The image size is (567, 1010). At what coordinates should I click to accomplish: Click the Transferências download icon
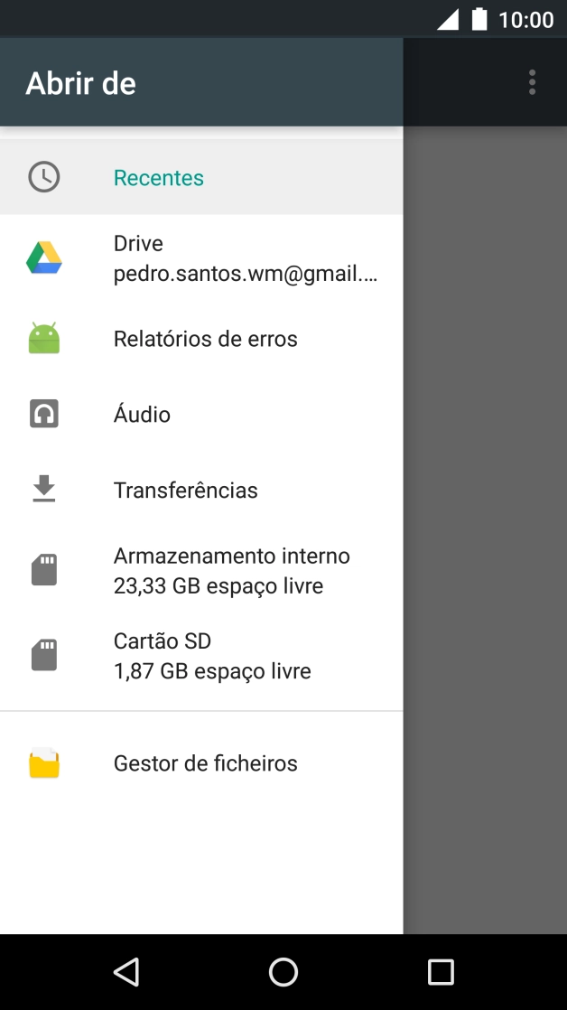(44, 489)
